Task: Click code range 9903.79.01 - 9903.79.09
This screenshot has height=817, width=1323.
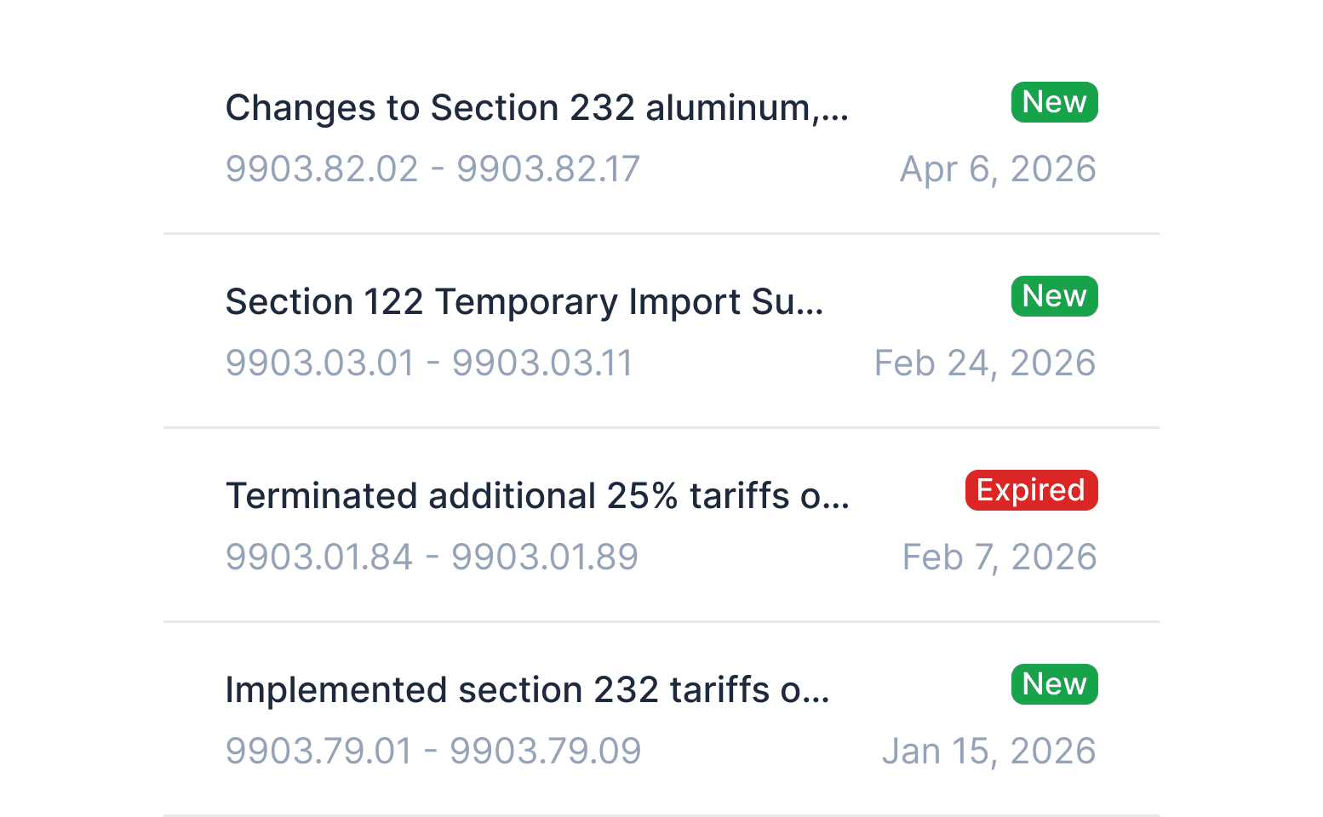Action: 433,751
